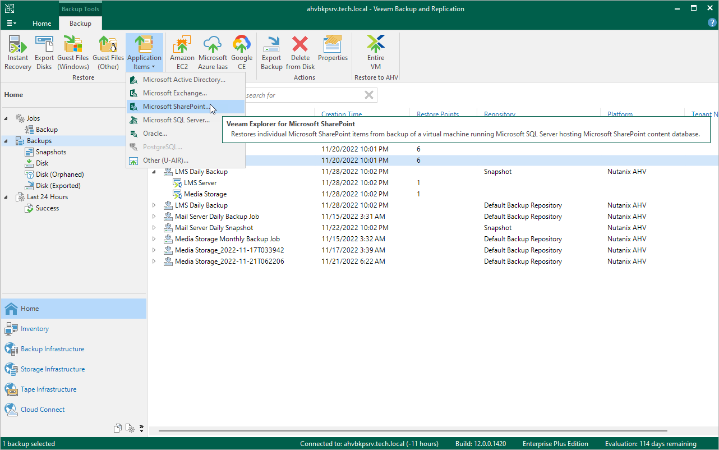Click the Export Backup ribbon icon

click(271, 53)
